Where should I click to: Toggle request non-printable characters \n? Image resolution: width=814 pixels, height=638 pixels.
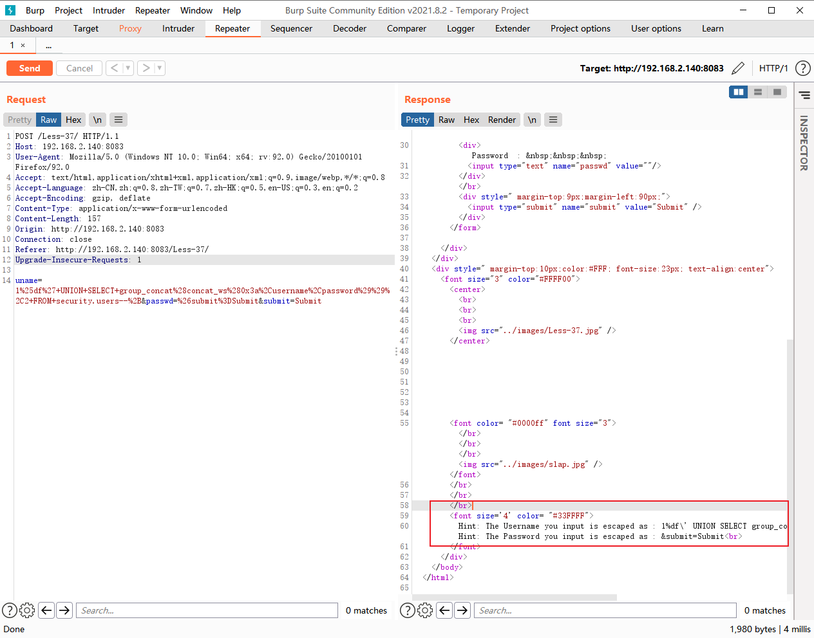click(97, 120)
